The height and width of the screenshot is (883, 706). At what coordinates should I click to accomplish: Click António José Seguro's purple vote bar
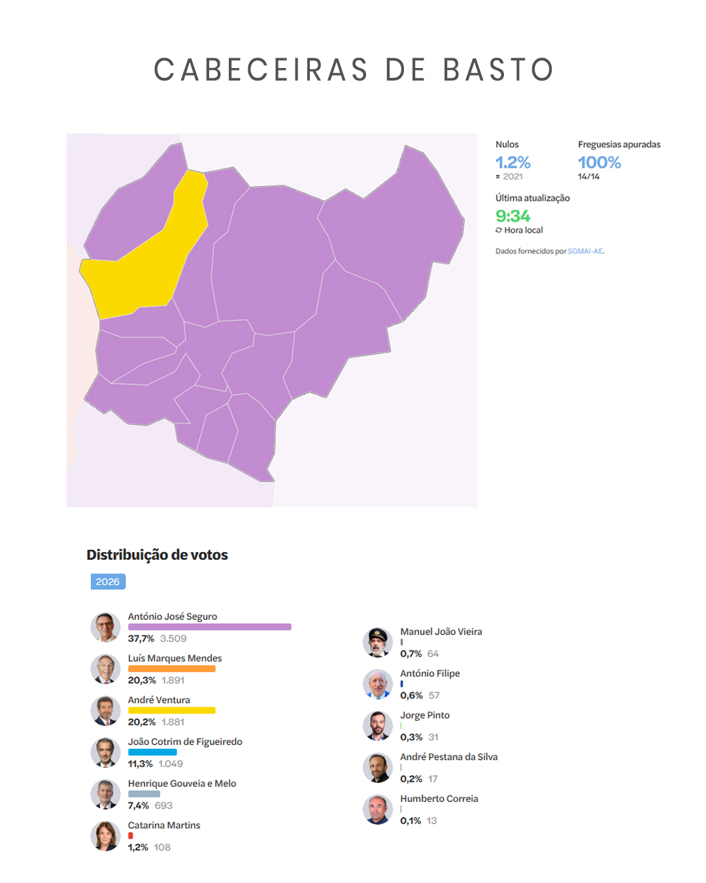(x=209, y=627)
